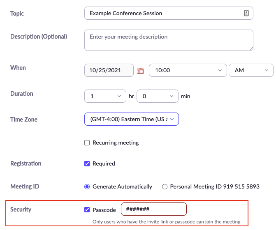Click the Topic text field
This screenshot has width=276, height=230.
tap(165, 13)
